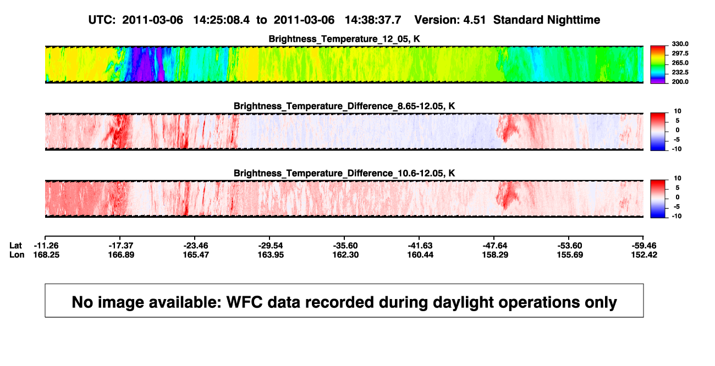Click latitude tick value -35.60
This screenshot has height=366, width=715.
345,245
